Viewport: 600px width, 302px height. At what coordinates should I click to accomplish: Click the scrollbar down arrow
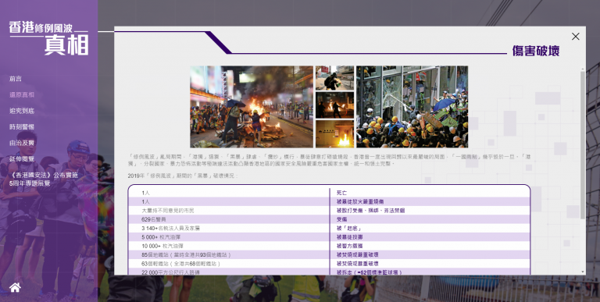click(x=583, y=272)
